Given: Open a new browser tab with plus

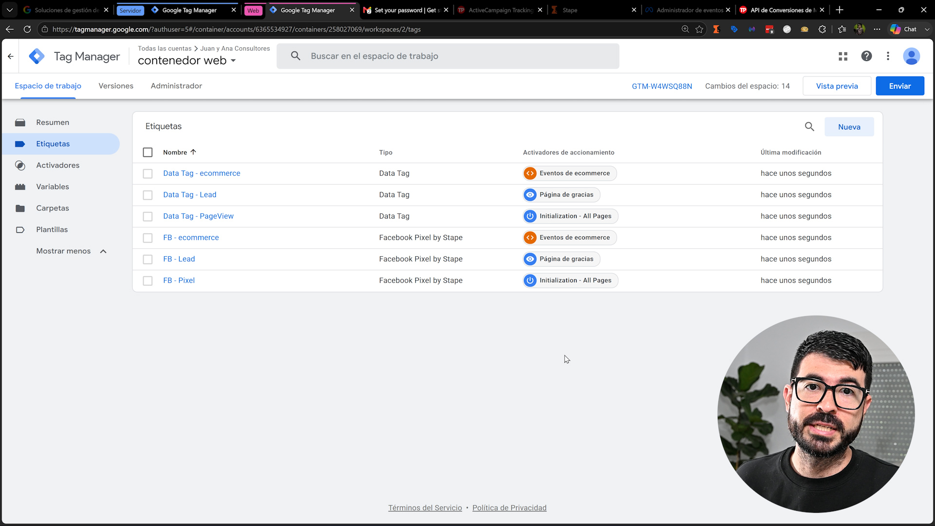Looking at the screenshot, I should click(840, 10).
